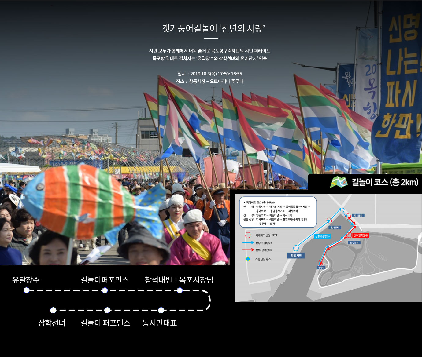Click the 파시뜨락 map label
Screen dimensions: 422x357
point(358,216)
